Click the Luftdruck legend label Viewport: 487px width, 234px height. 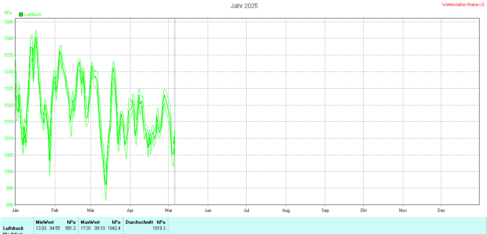[33, 14]
